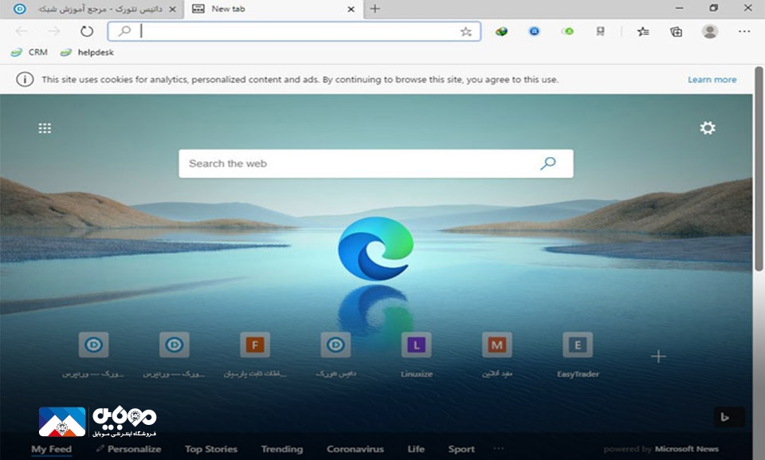Image resolution: width=765 pixels, height=460 pixels.
Task: Open the Settings and more ellipsis menu
Action: [x=744, y=32]
